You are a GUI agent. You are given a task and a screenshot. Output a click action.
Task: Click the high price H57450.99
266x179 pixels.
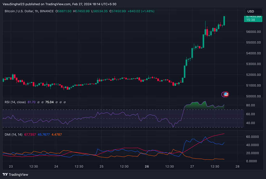pos(81,11)
